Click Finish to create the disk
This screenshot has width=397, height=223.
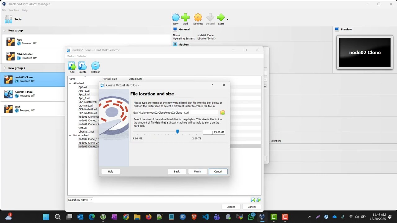(198, 171)
